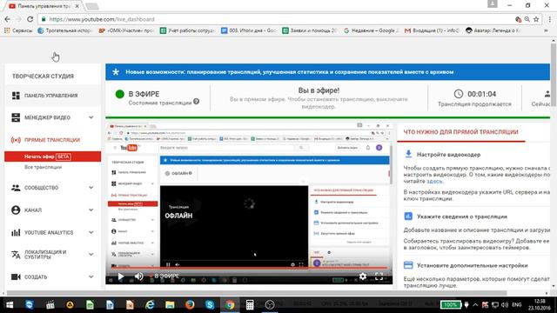Click the Творческая студия heading
557x313 pixels.
pyautogui.click(x=43, y=77)
